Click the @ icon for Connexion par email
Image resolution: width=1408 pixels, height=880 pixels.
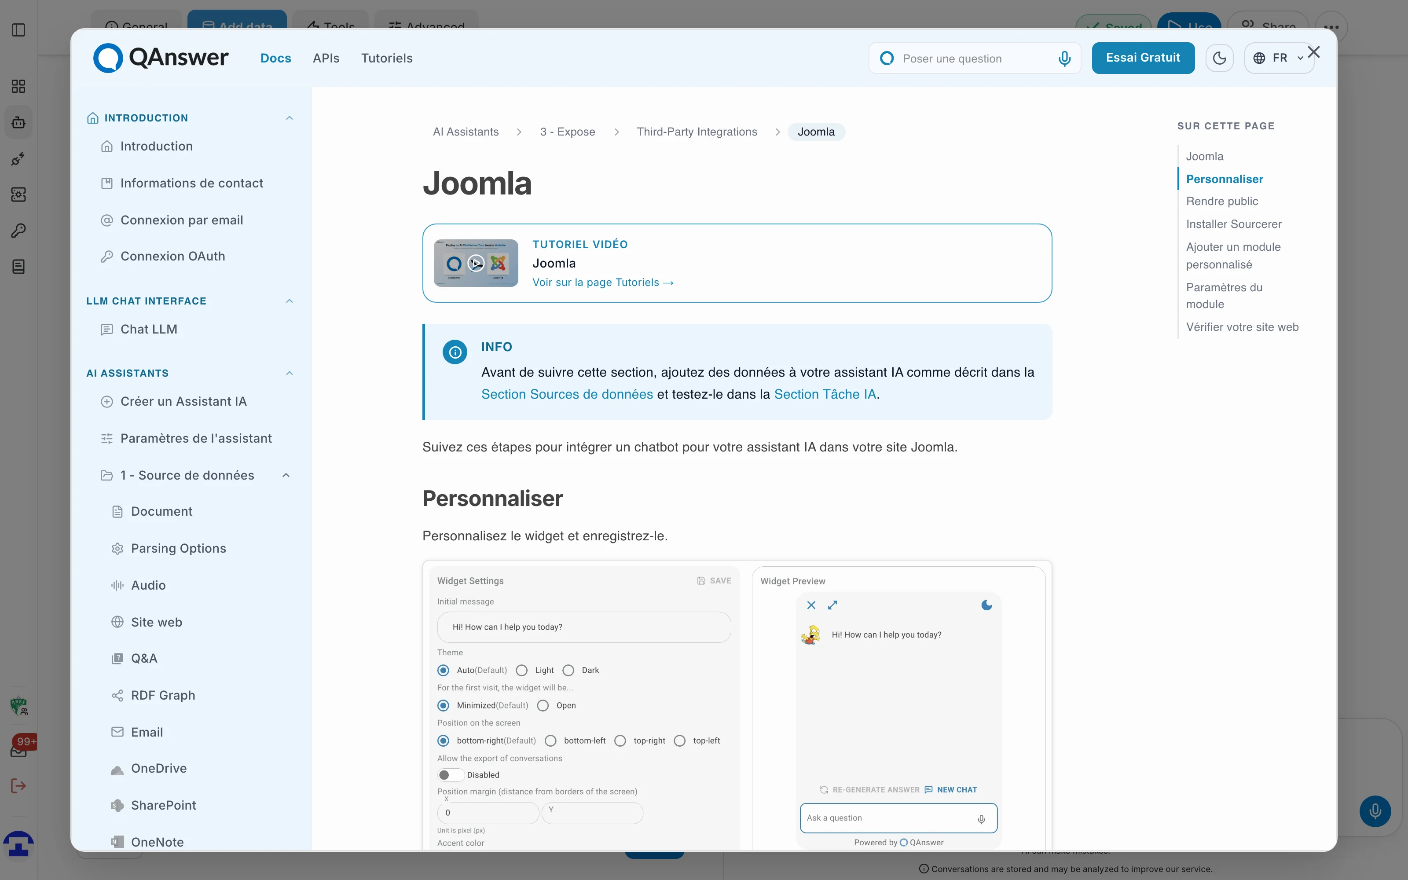pos(107,220)
